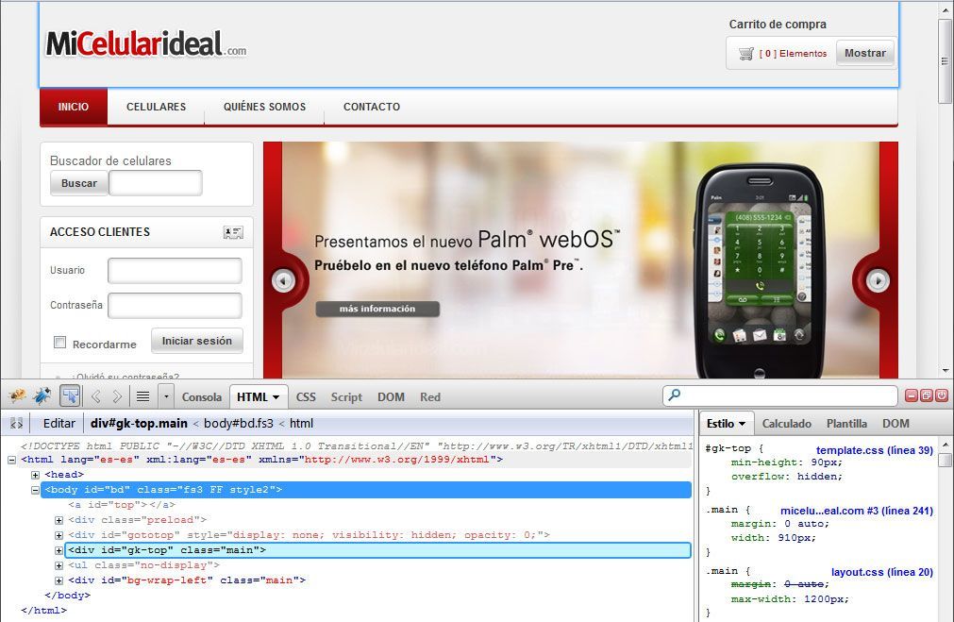Click the Firebug search box
This screenshot has width=954, height=622.
pyautogui.click(x=780, y=395)
